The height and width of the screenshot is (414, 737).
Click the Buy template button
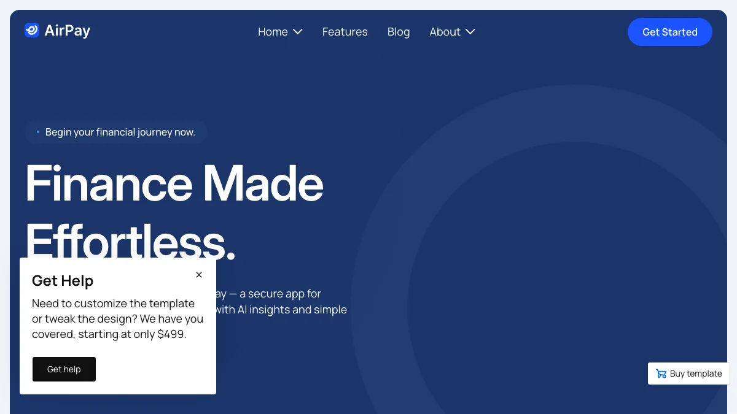coord(689,374)
